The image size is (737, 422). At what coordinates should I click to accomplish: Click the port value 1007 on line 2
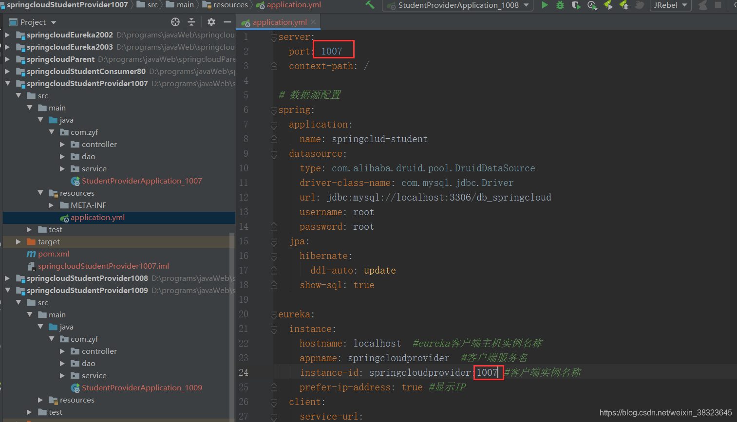click(332, 51)
